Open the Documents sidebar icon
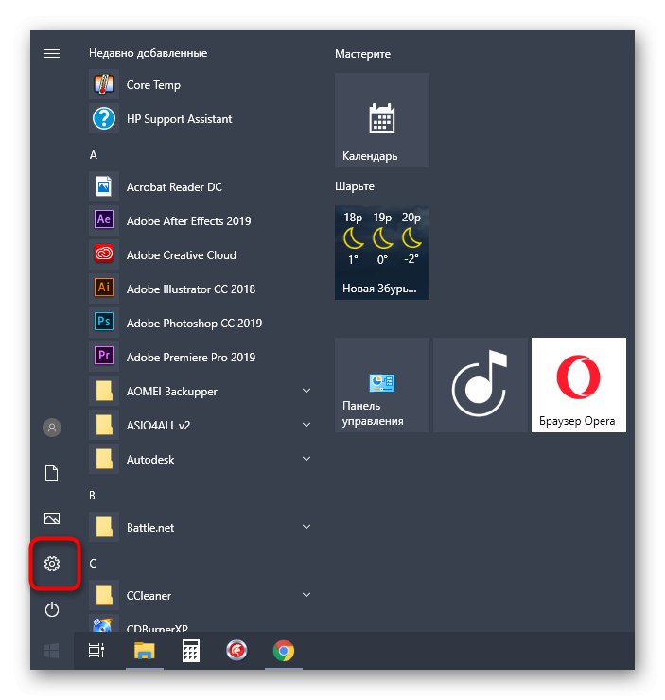Viewport: 665px width, 700px height. click(52, 473)
